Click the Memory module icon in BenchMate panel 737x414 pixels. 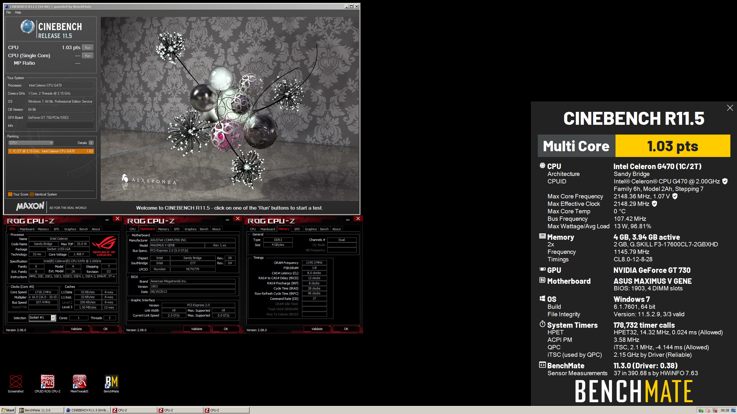pos(542,236)
